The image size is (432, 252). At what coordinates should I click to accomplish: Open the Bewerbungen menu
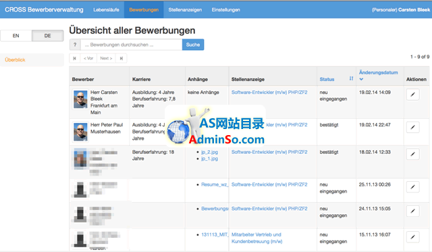pos(144,9)
